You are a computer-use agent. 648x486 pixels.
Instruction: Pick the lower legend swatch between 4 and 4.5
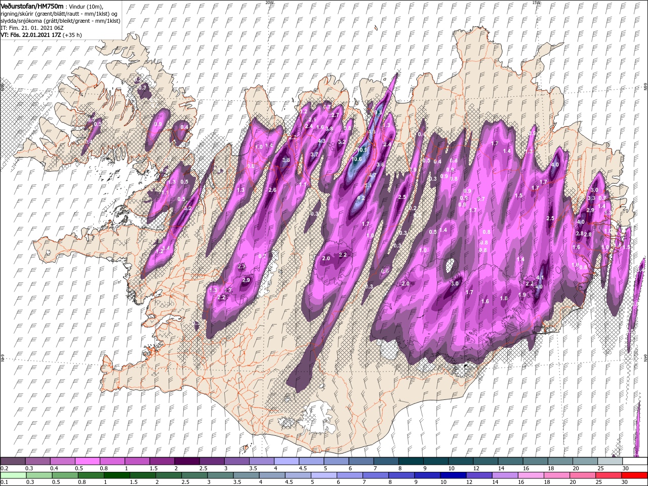(x=272, y=475)
